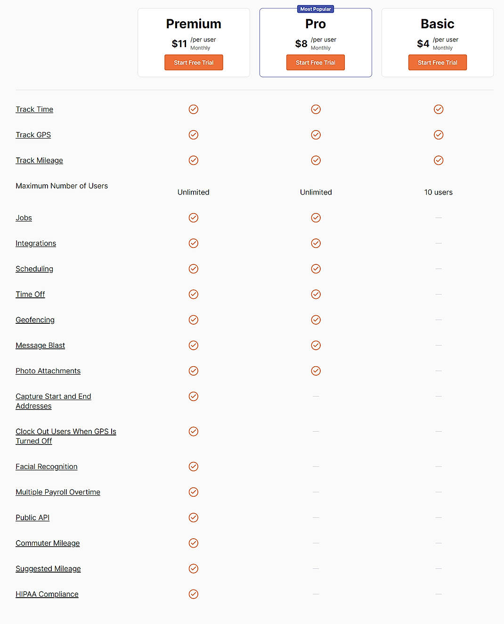The height and width of the screenshot is (624, 504).
Task: Click the Premium checkmark for Public API
Action: point(194,517)
